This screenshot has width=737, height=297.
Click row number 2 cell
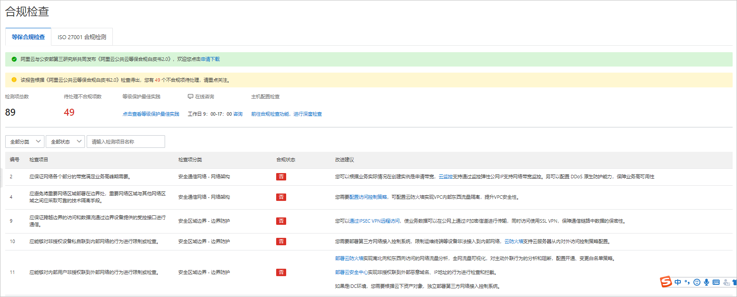tap(11, 177)
